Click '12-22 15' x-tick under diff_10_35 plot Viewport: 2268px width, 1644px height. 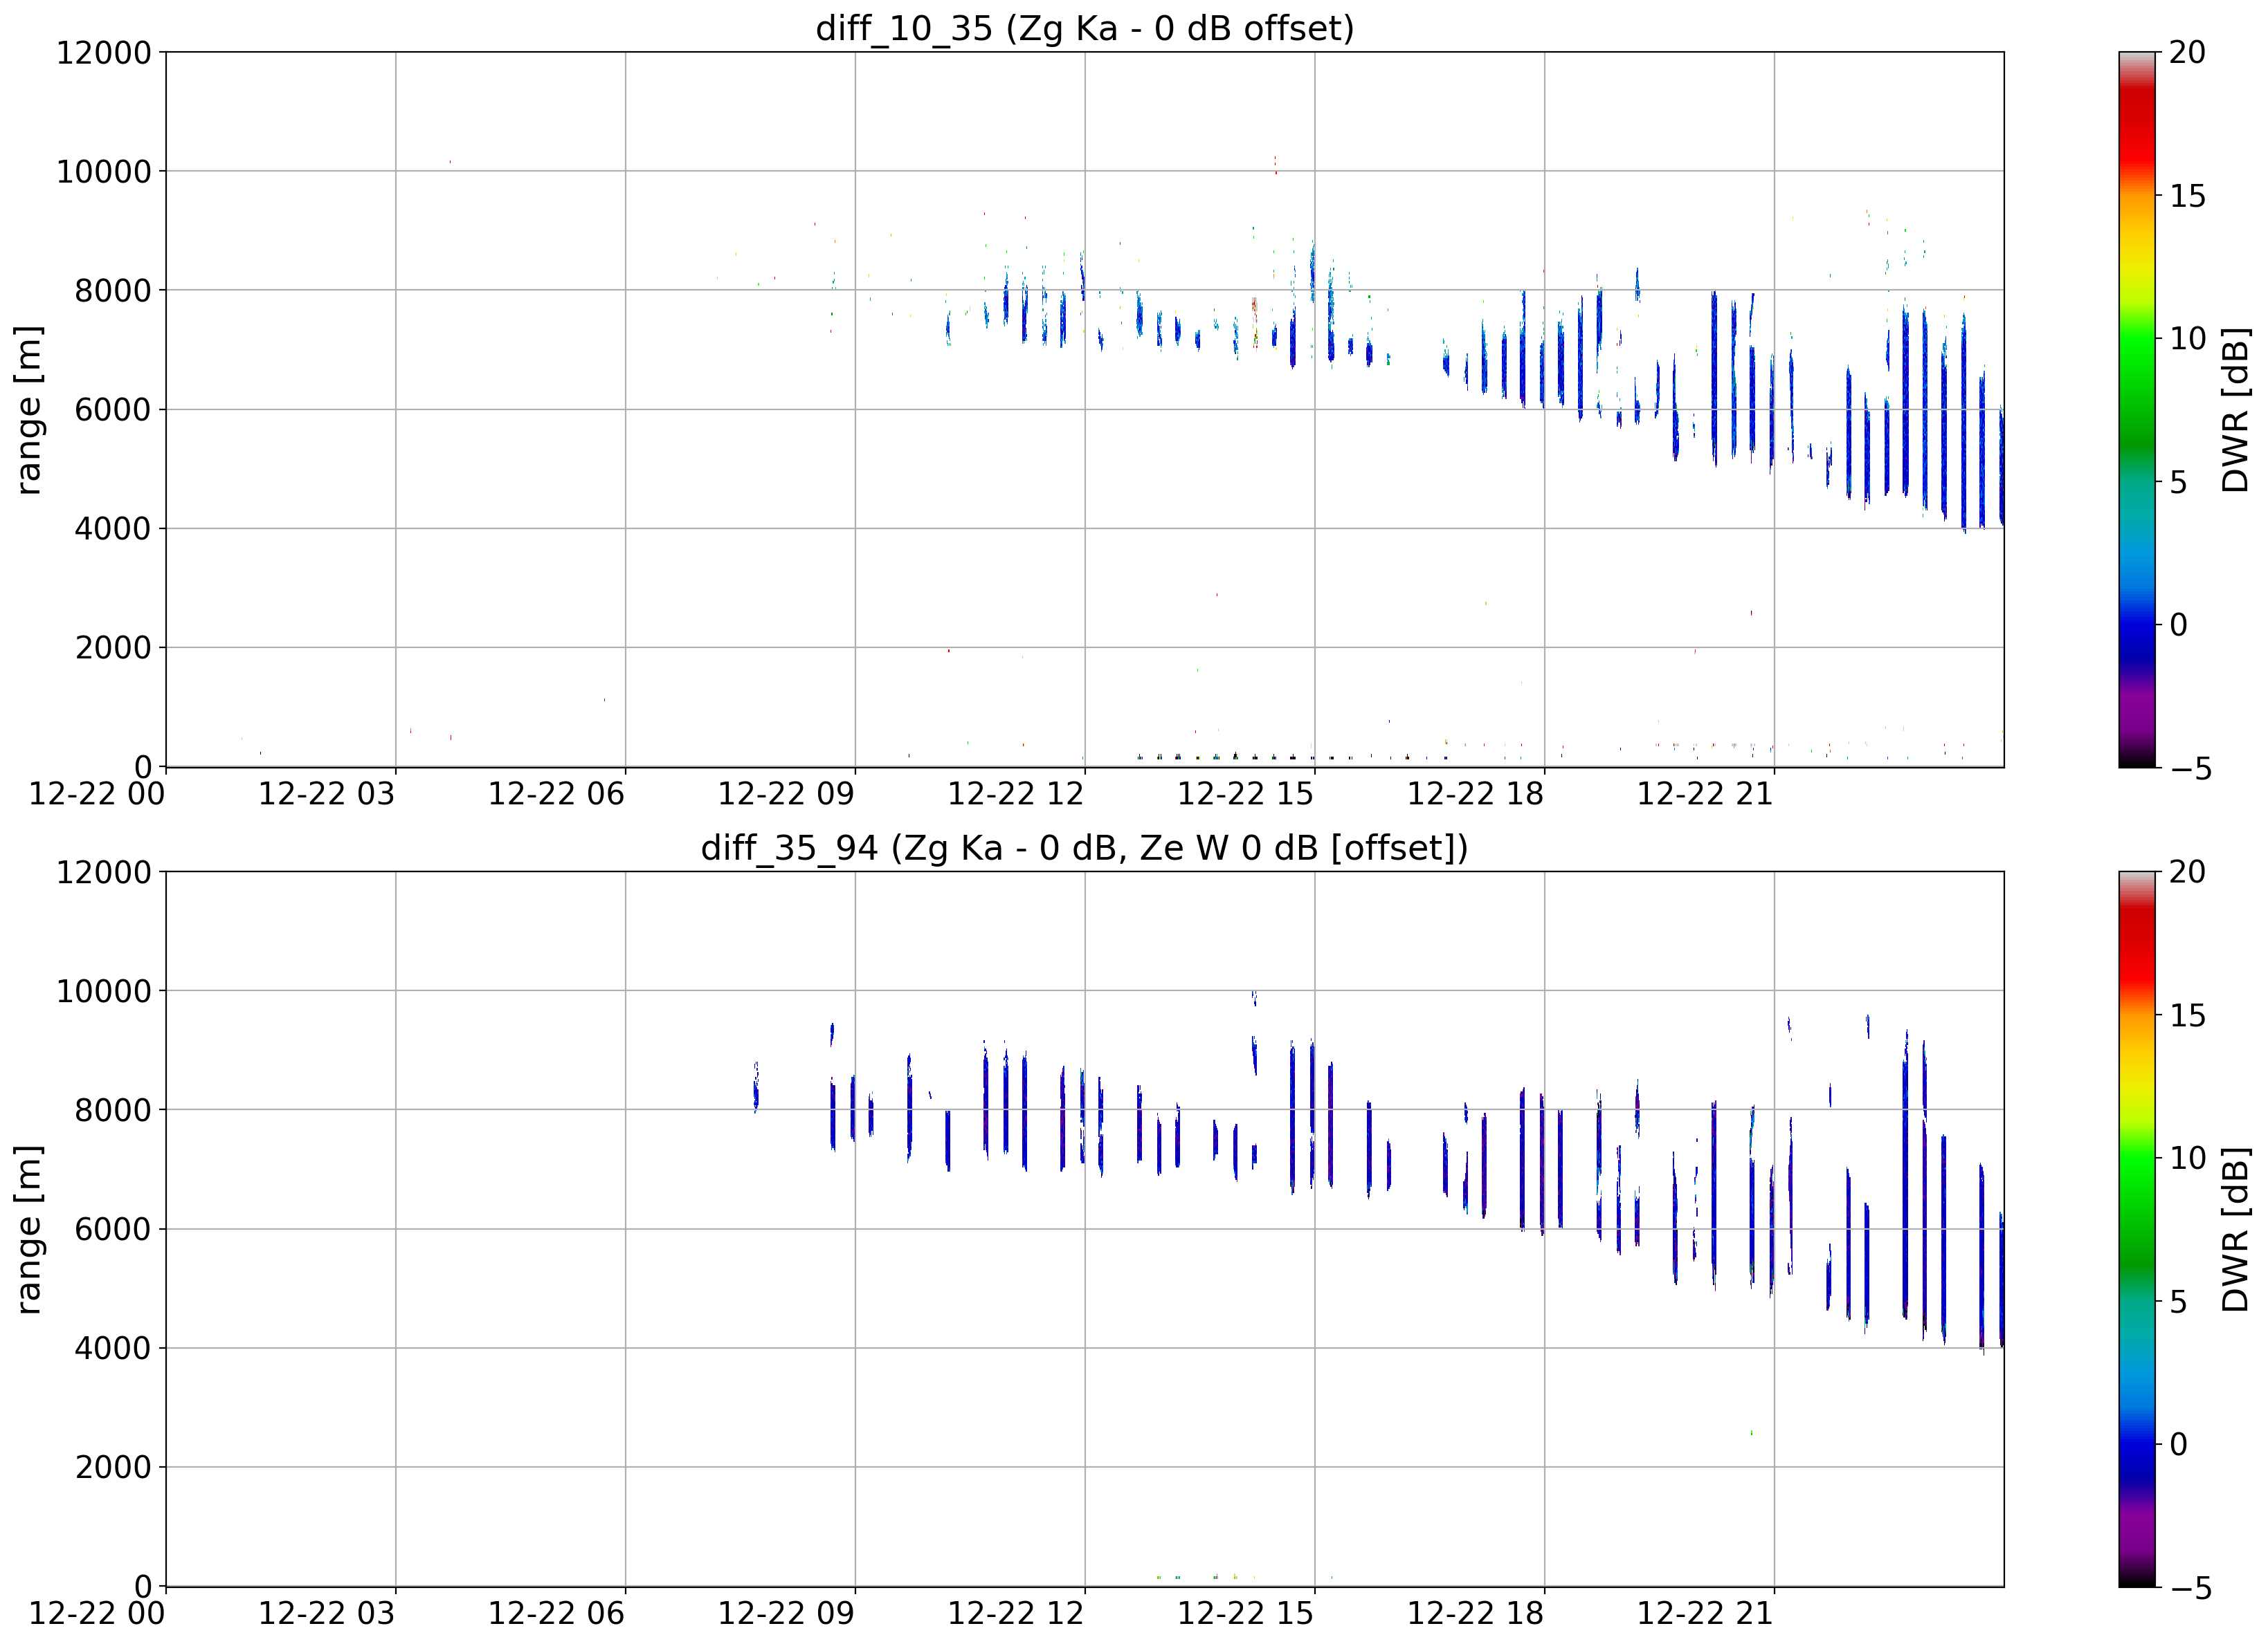pyautogui.click(x=1246, y=795)
